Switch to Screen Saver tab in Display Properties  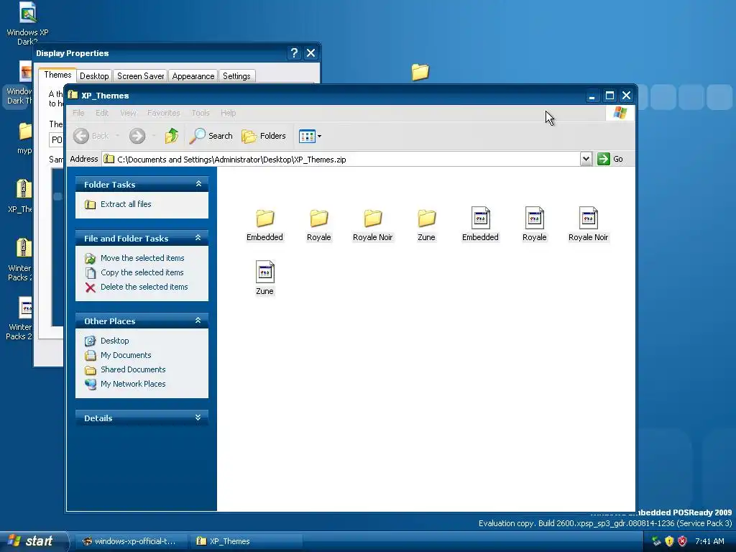click(140, 76)
